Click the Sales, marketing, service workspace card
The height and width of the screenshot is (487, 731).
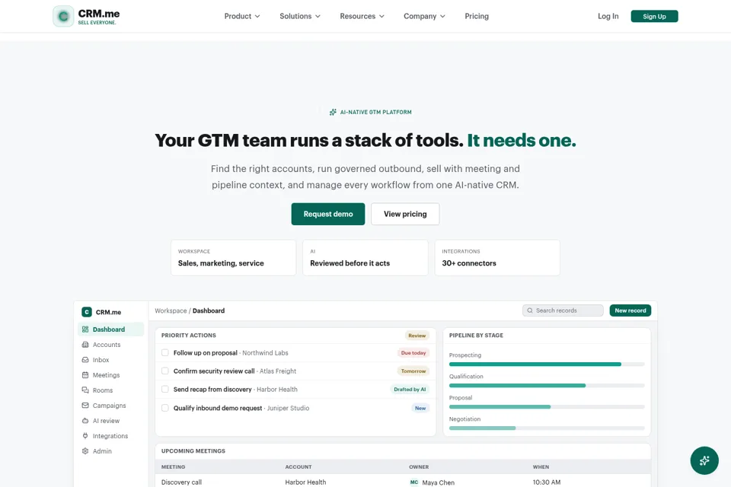point(233,258)
